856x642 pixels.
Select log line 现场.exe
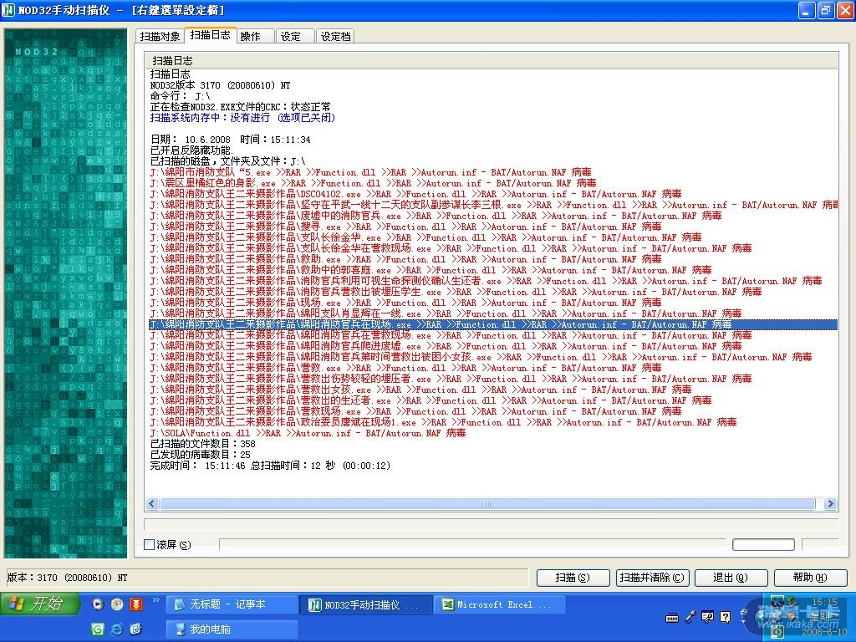click(405, 303)
